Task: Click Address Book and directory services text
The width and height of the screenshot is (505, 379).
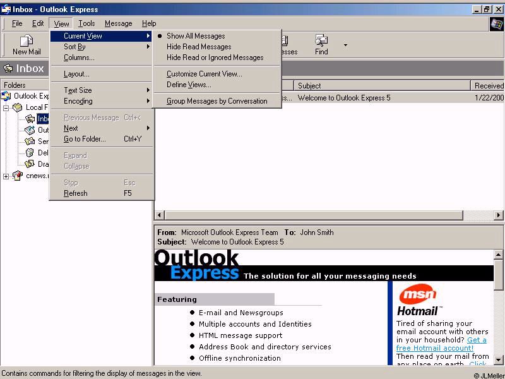Action: (264, 347)
